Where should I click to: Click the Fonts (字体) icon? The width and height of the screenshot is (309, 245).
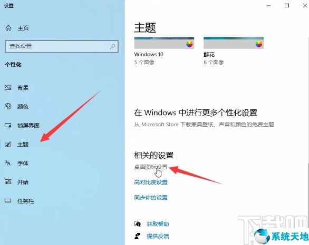[8, 163]
